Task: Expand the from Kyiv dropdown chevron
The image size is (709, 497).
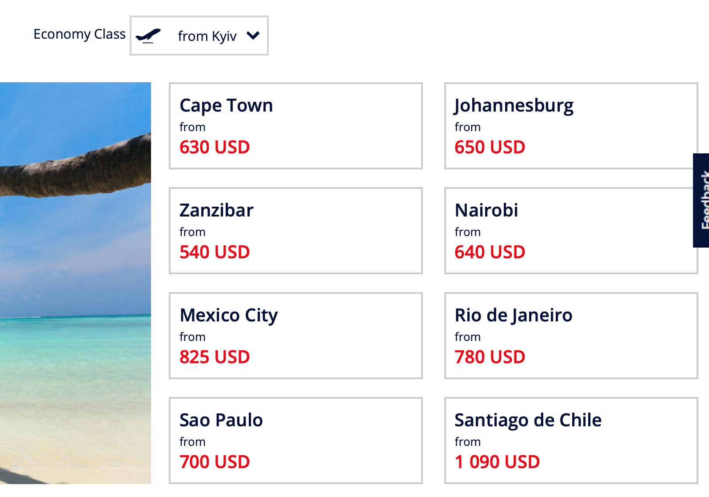Action: click(253, 36)
